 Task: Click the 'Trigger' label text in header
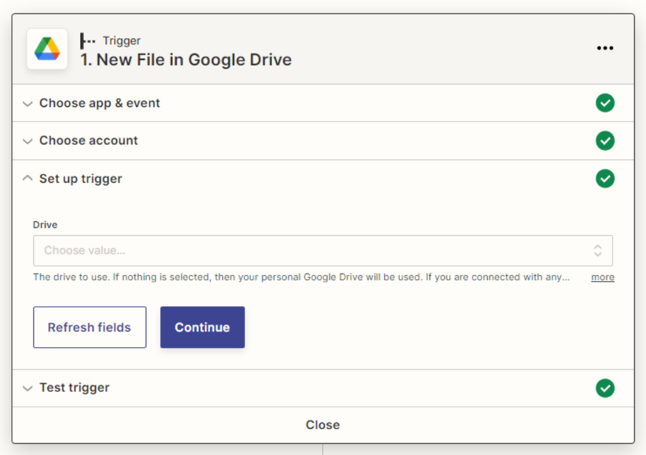122,41
